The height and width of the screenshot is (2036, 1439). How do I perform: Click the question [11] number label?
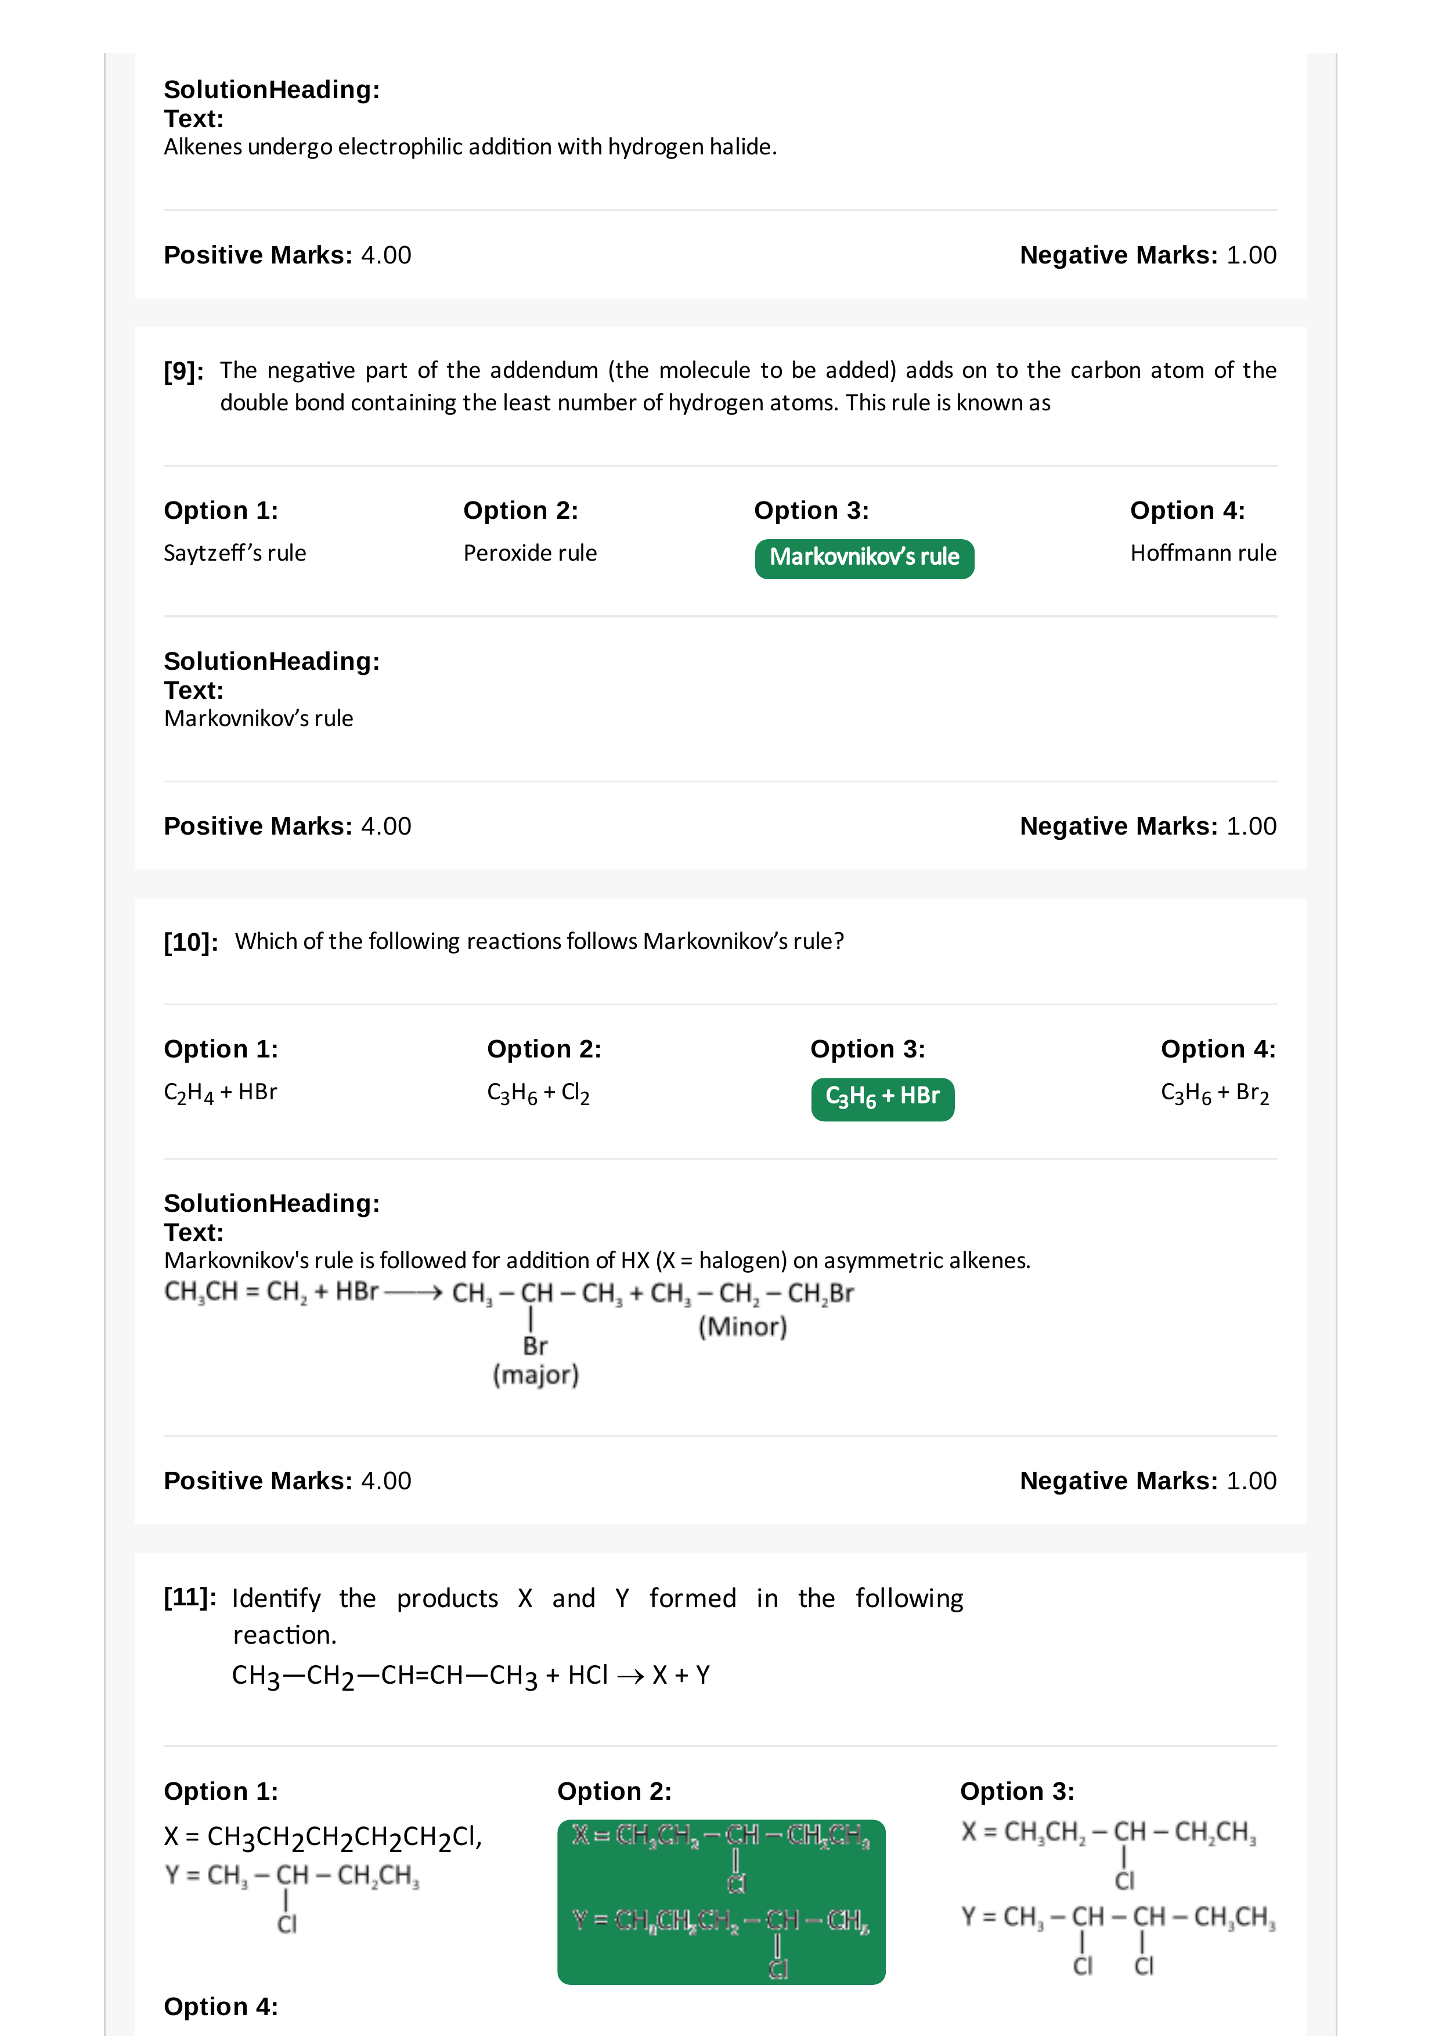(190, 1597)
